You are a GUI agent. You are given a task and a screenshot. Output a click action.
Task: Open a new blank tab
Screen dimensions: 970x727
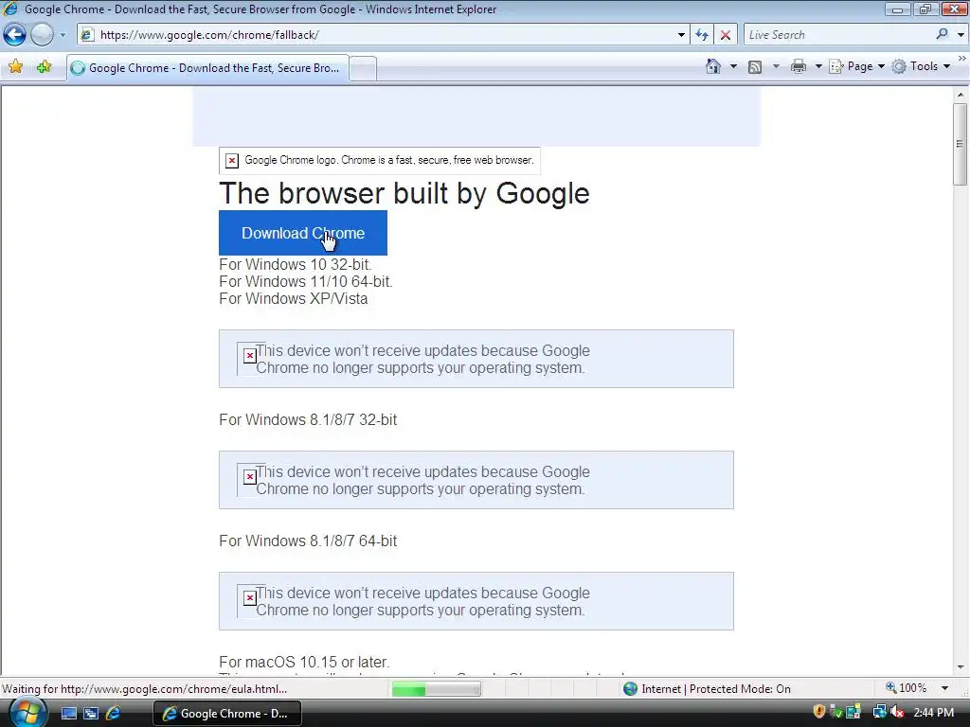(363, 68)
